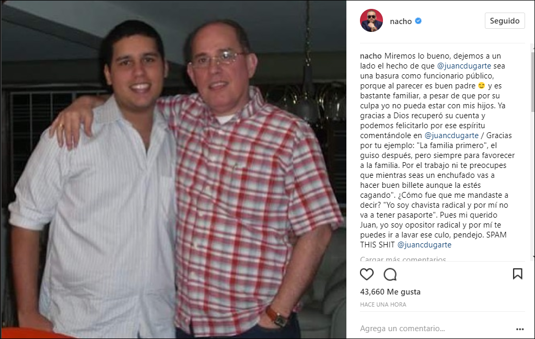Click the HACE UNA HORA timestamp
This screenshot has height=339, width=535.
pyautogui.click(x=383, y=304)
